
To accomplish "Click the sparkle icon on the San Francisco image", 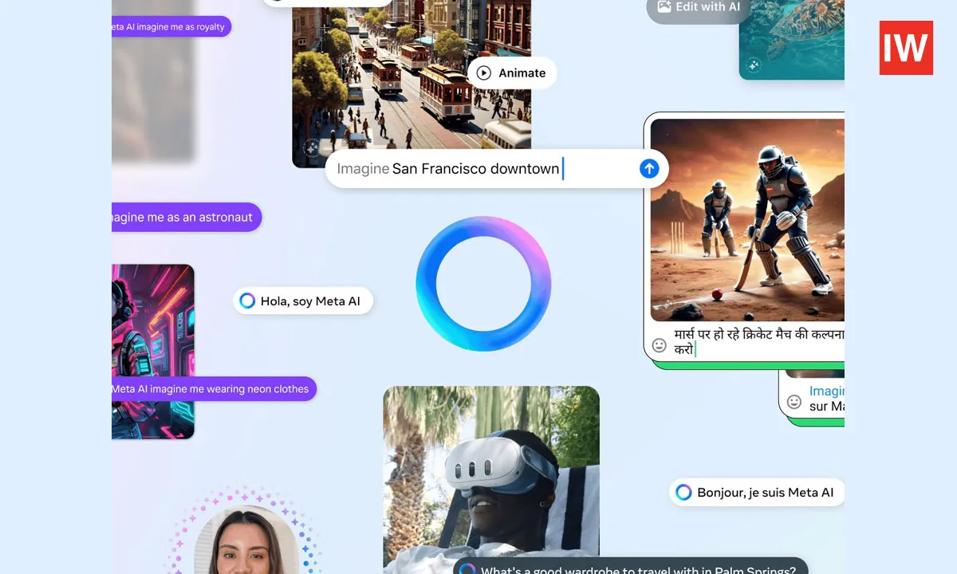I will (312, 148).
